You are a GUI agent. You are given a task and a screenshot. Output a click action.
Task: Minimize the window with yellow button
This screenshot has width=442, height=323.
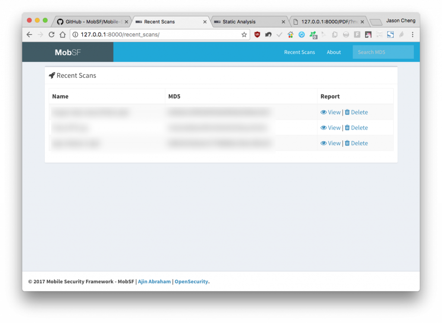pos(37,20)
